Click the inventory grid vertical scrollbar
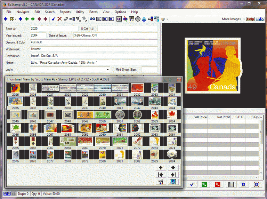The height and width of the screenshot is (199, 267). pyautogui.click(x=261, y=145)
